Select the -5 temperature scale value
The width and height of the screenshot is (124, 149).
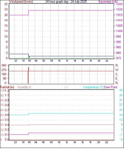[x=121, y=139]
